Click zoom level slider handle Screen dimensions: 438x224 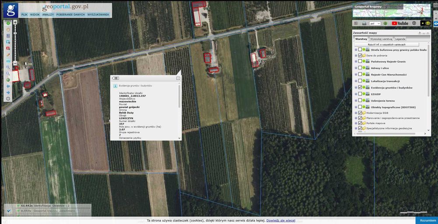pos(15,34)
